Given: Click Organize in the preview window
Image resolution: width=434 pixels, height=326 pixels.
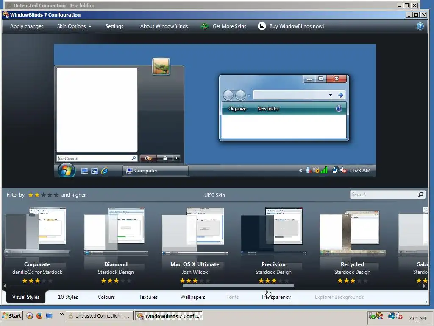Looking at the screenshot, I should (x=237, y=109).
